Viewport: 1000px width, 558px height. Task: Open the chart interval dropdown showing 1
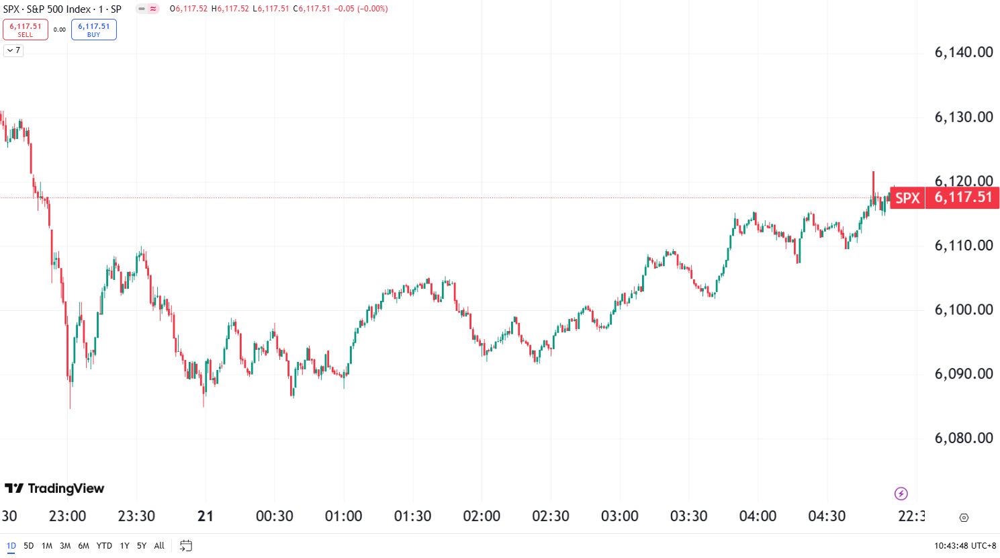pos(99,9)
